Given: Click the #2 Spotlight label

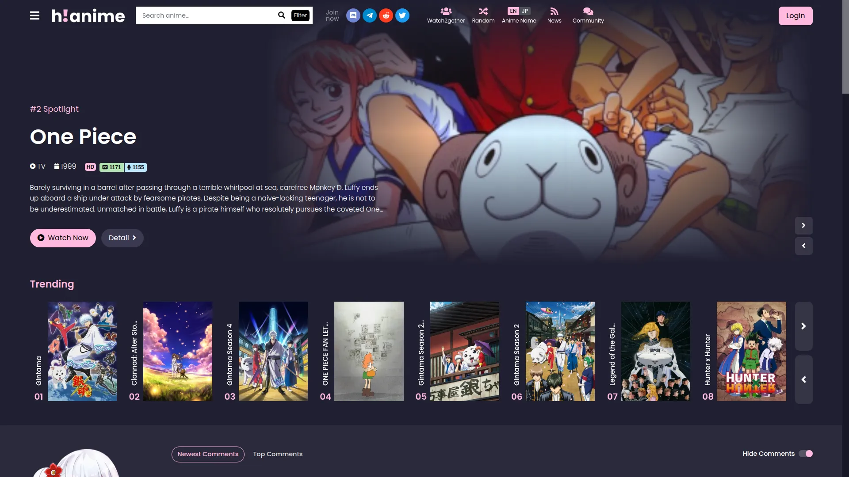Looking at the screenshot, I should (54, 109).
